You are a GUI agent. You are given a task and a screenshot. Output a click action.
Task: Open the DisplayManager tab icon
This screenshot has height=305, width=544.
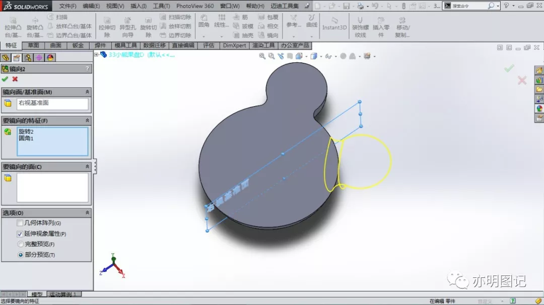[x=50, y=58]
